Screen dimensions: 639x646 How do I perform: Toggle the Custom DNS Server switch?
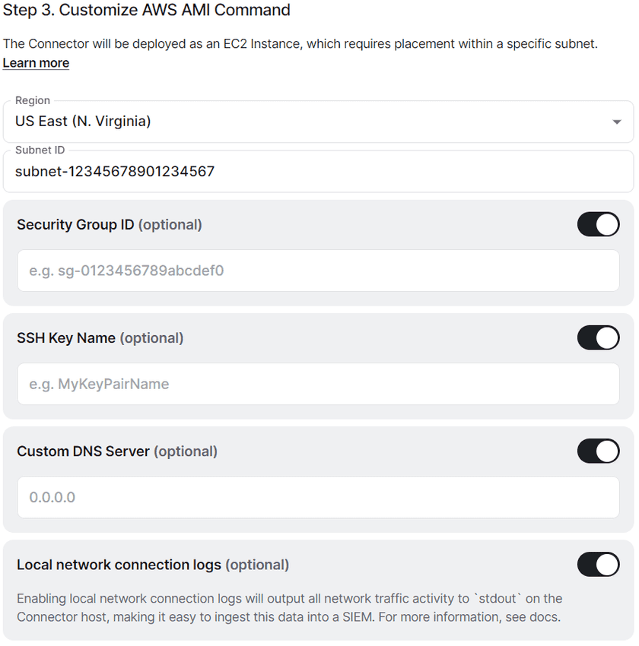598,451
